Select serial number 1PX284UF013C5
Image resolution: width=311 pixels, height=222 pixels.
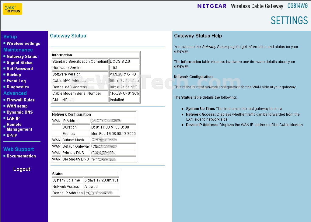click(124, 93)
